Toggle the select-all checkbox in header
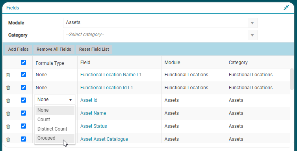Image resolution: width=297 pixels, height=151 pixels. coord(24,63)
